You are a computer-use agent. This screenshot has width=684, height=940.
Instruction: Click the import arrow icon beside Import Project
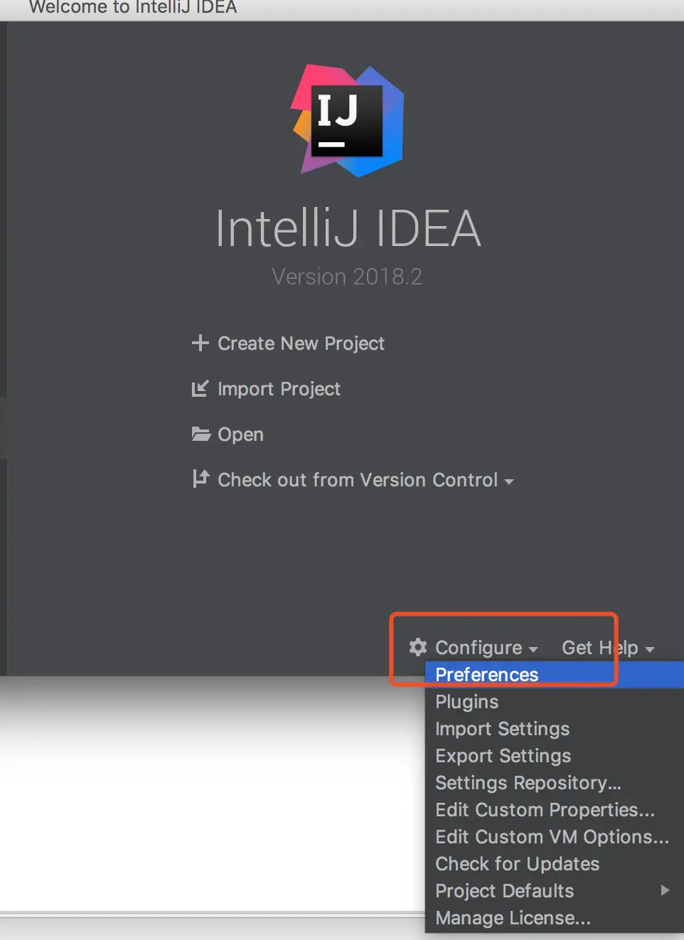pyautogui.click(x=200, y=389)
